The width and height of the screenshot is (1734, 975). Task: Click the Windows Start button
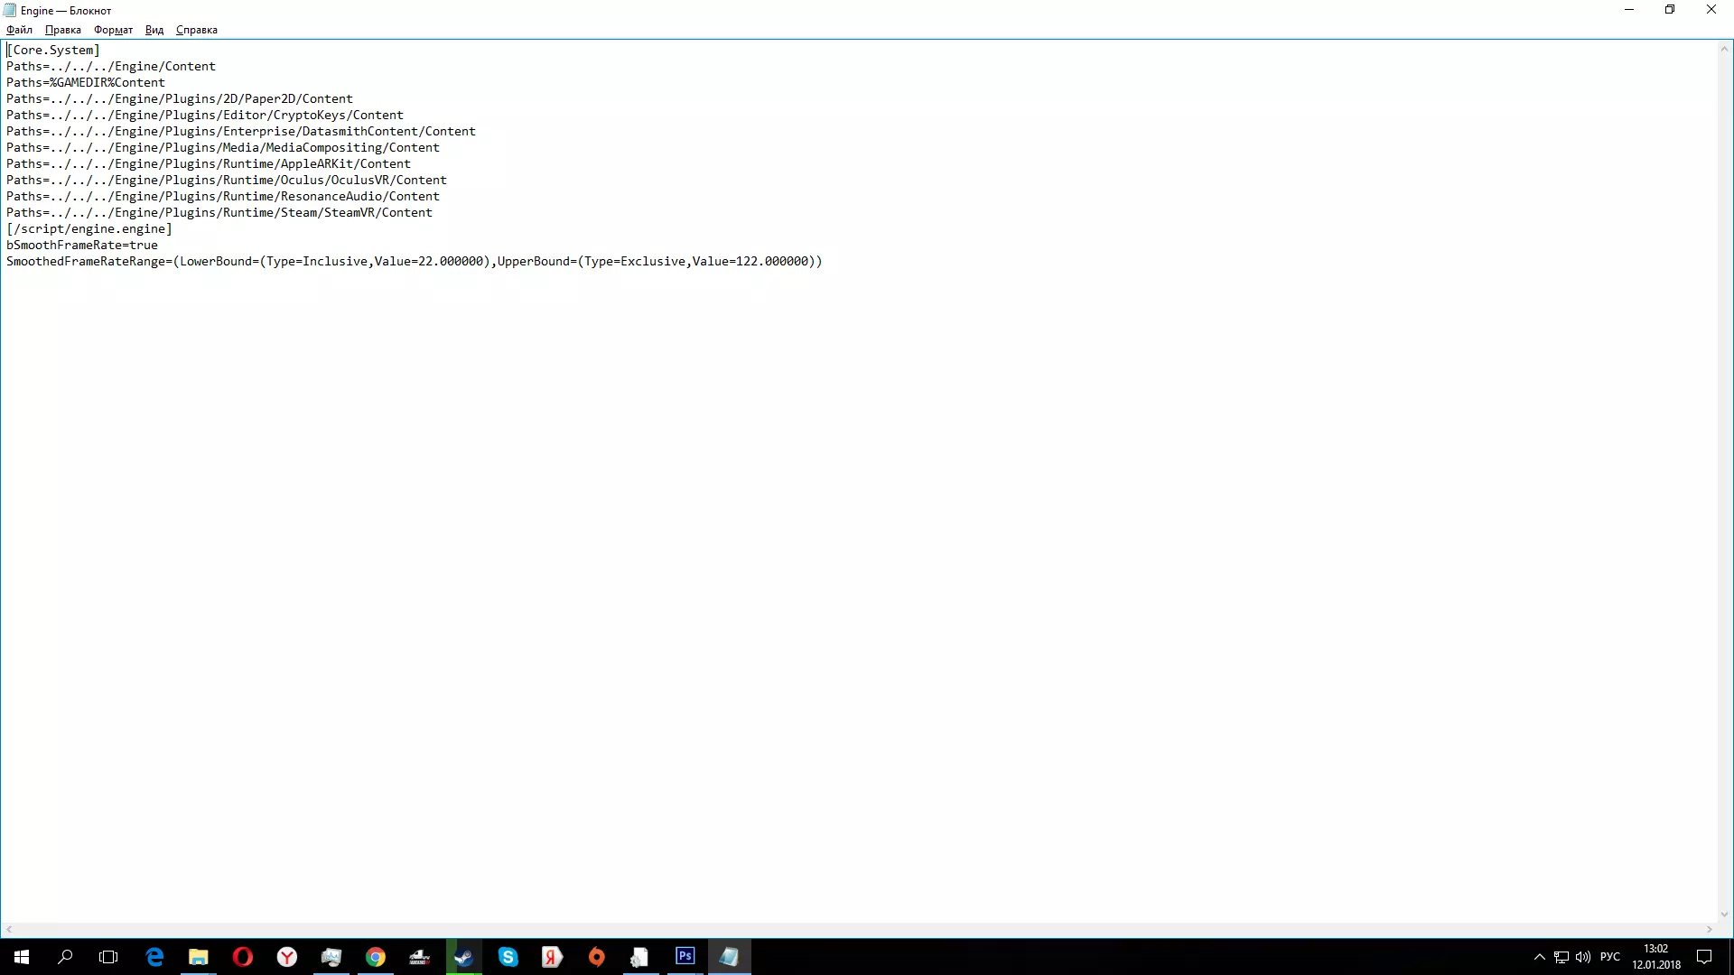coord(22,957)
